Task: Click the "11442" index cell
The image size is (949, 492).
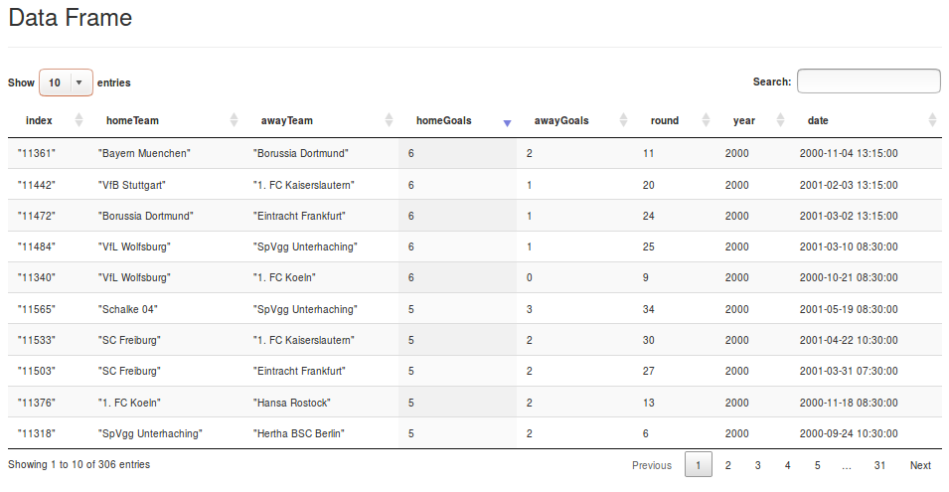Action: pyautogui.click(x=37, y=185)
